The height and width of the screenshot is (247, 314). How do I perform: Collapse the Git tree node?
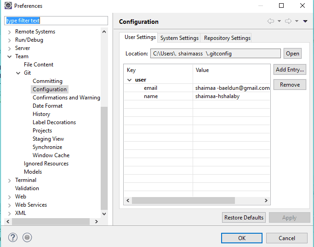(18, 73)
